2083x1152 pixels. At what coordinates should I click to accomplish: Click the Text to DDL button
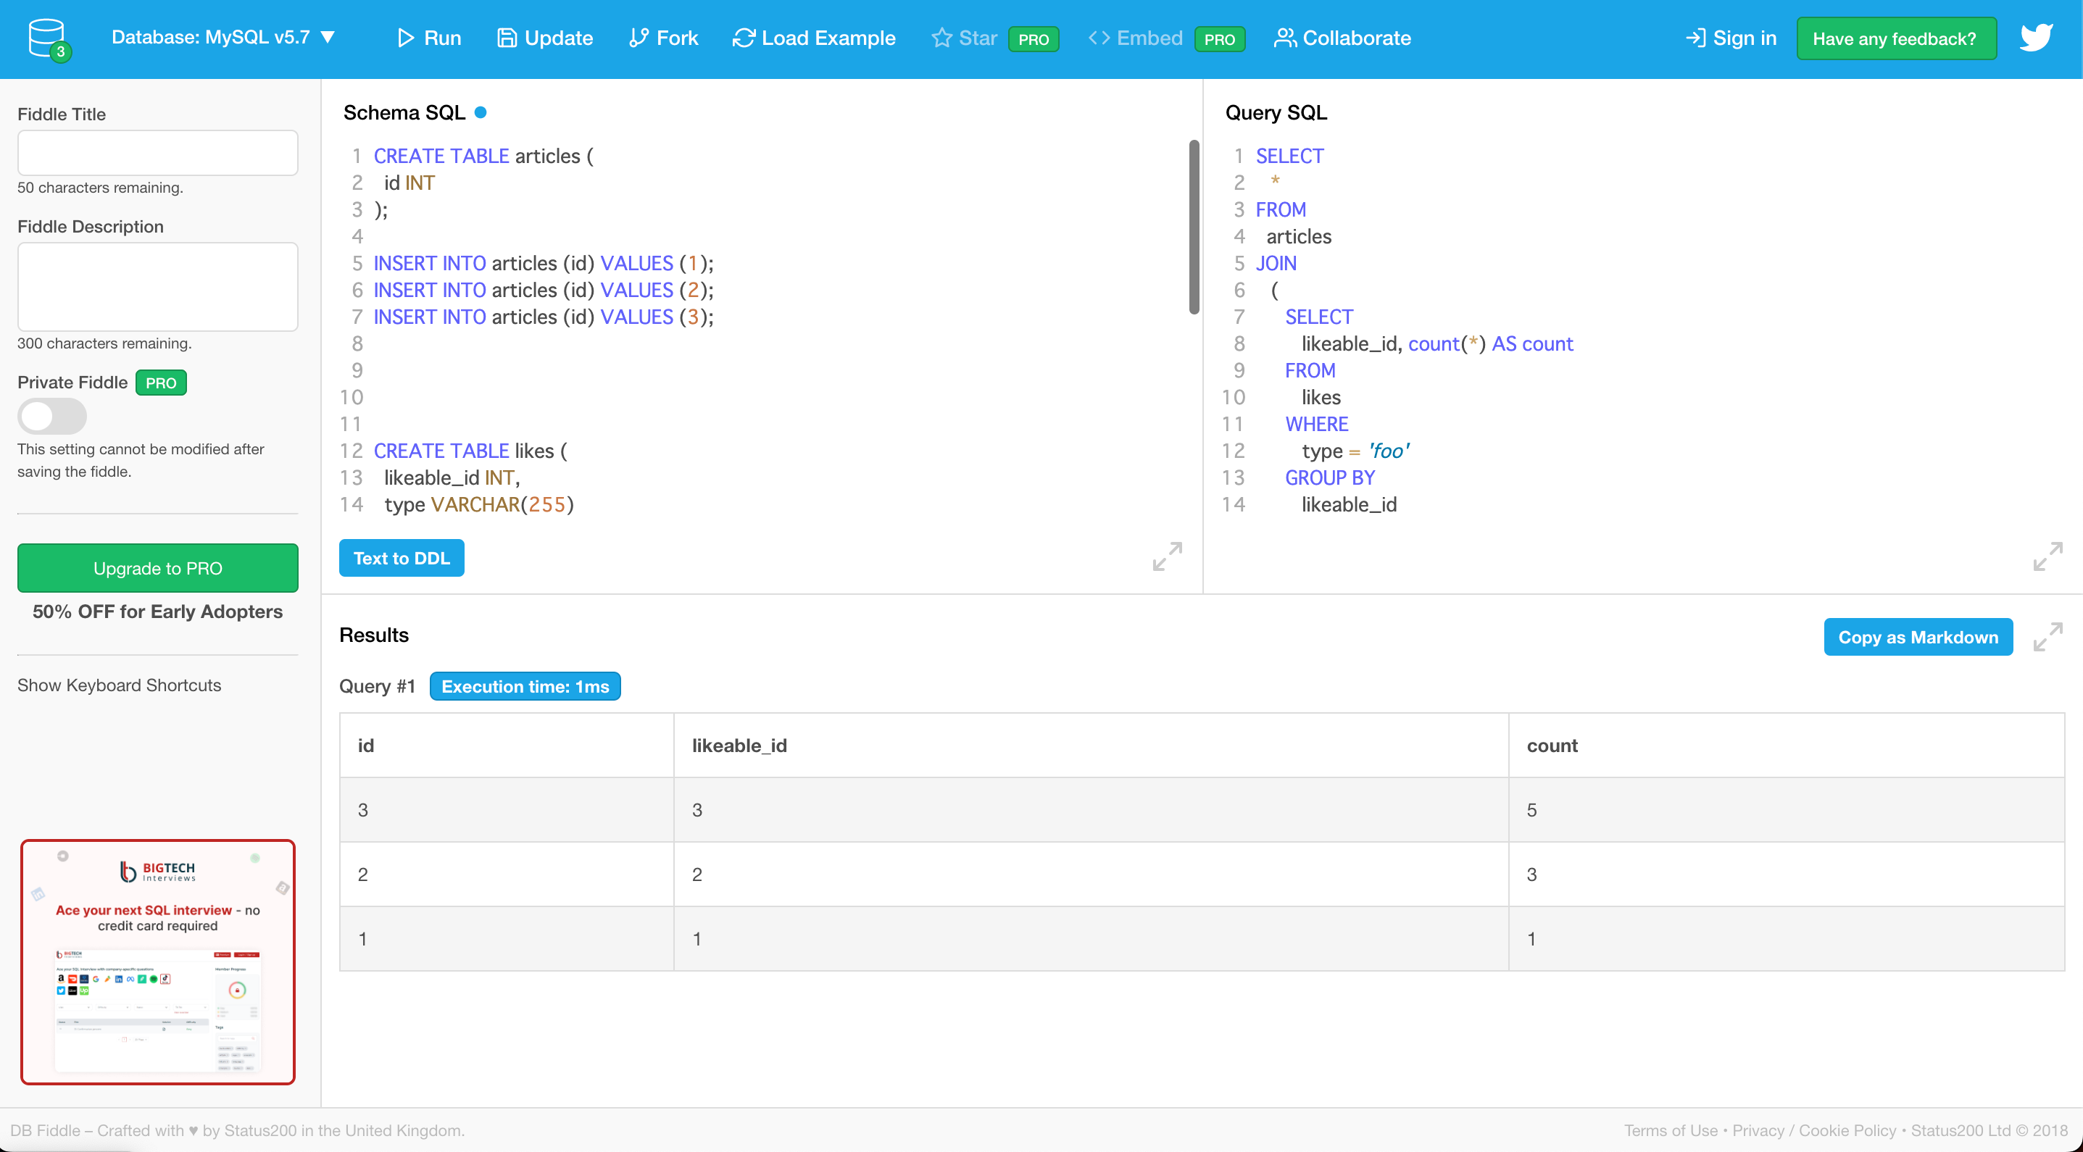[x=401, y=558]
